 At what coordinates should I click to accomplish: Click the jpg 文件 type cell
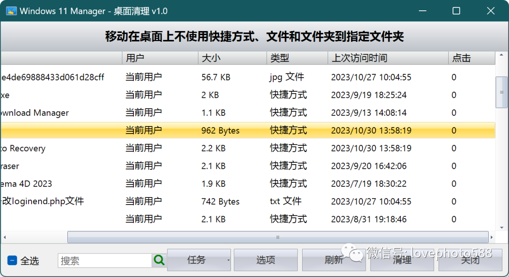pyautogui.click(x=287, y=77)
